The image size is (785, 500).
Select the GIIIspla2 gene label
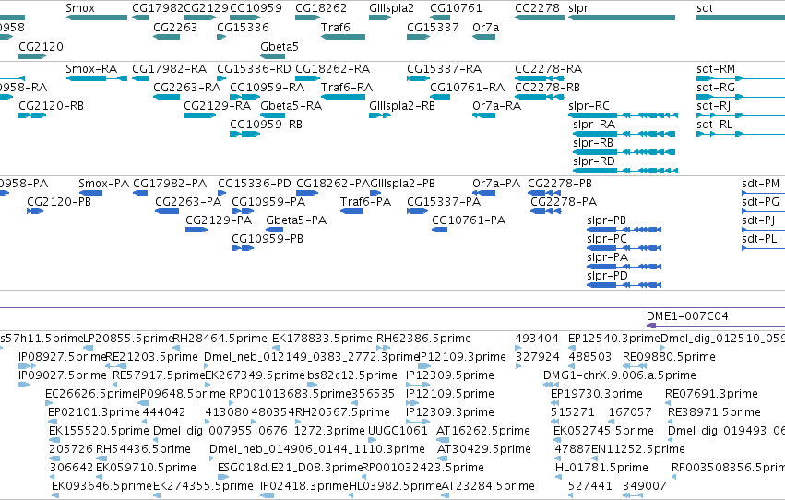[391, 8]
